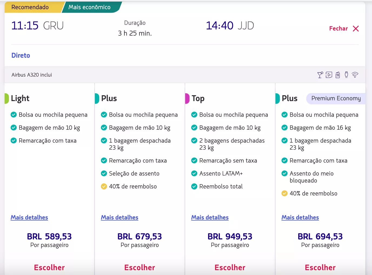The image size is (372, 275).
Task: Click the check icon beside 2 bagagens despachadas
Action: point(194,140)
